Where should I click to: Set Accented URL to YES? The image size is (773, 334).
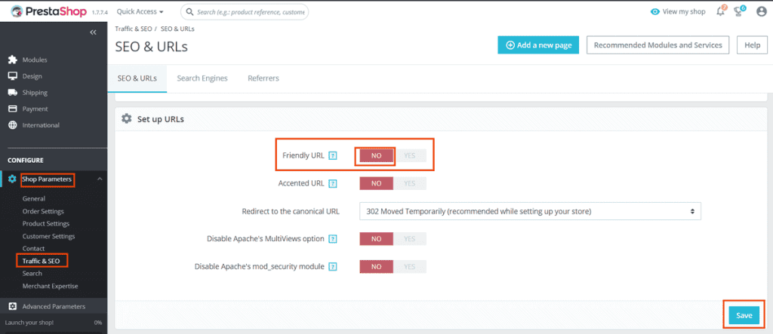[x=410, y=183]
